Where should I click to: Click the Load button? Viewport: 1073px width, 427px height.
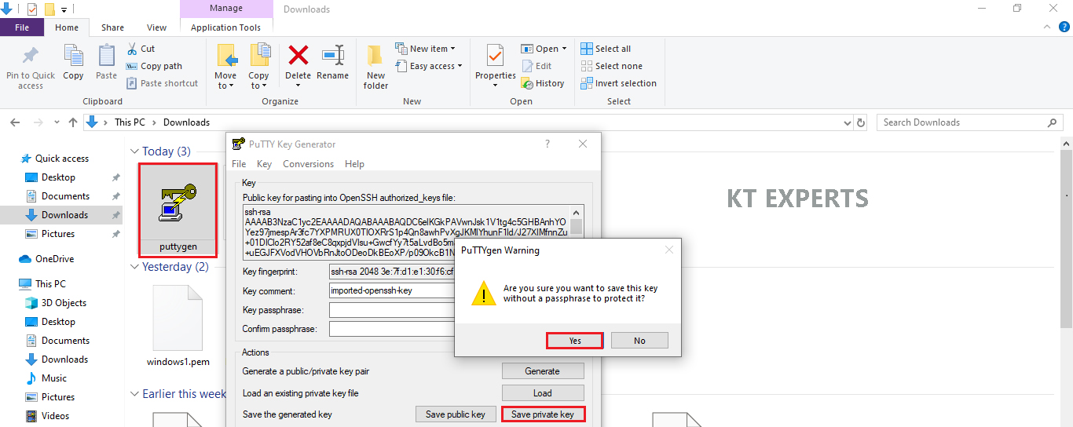543,393
